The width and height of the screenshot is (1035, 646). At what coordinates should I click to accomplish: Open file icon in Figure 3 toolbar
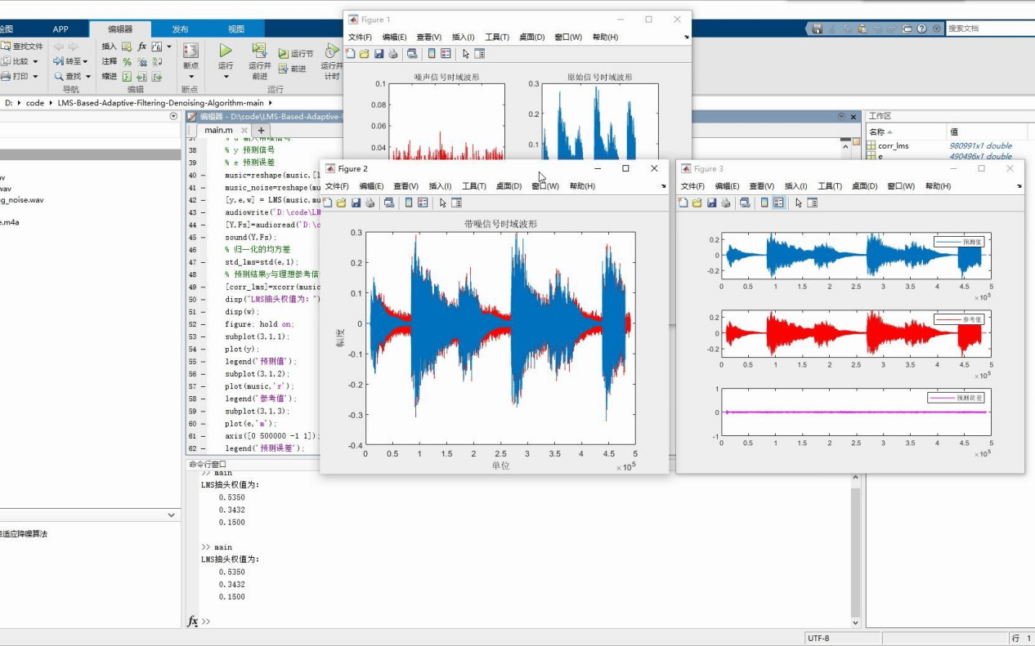(697, 203)
